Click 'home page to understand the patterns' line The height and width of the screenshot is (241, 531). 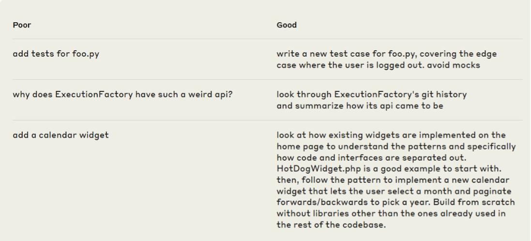[x=396, y=146]
